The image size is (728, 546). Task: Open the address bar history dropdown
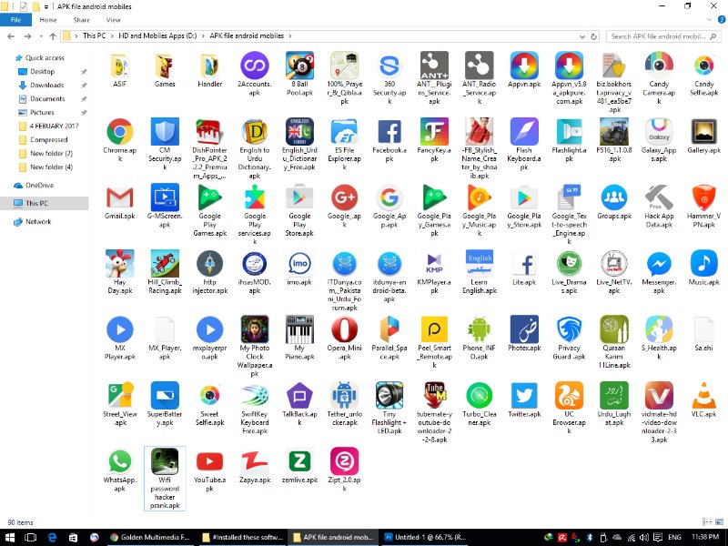[x=584, y=36]
